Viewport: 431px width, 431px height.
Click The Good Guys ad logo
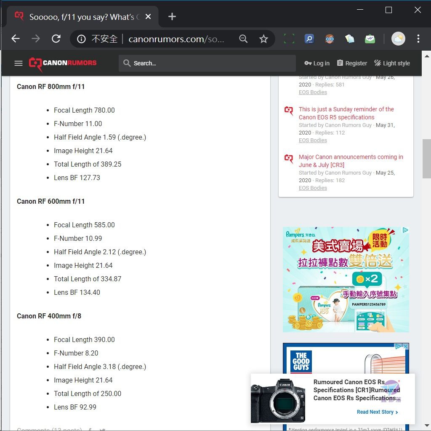pyautogui.click(x=301, y=361)
